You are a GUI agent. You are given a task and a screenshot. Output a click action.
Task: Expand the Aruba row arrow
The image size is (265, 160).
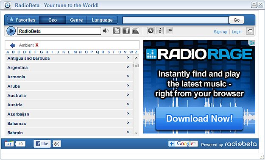coord(128,86)
